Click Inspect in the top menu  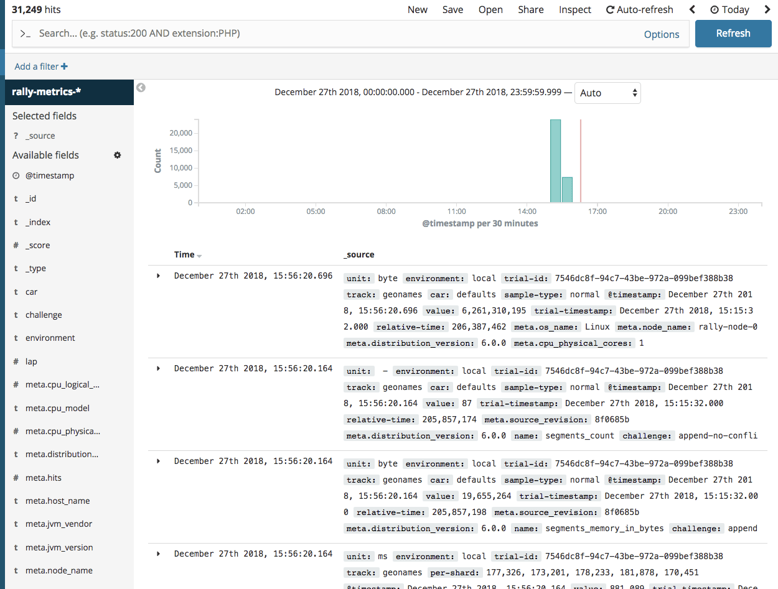575,9
